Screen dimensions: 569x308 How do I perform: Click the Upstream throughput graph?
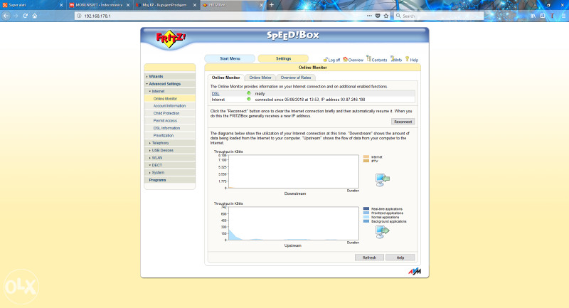point(294,223)
